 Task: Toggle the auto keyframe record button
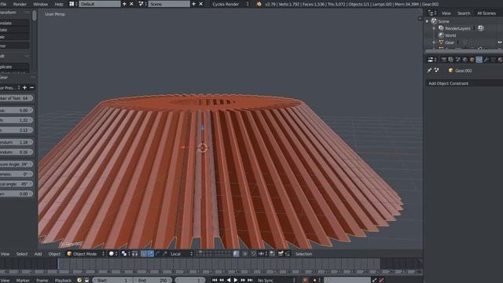pos(305,280)
